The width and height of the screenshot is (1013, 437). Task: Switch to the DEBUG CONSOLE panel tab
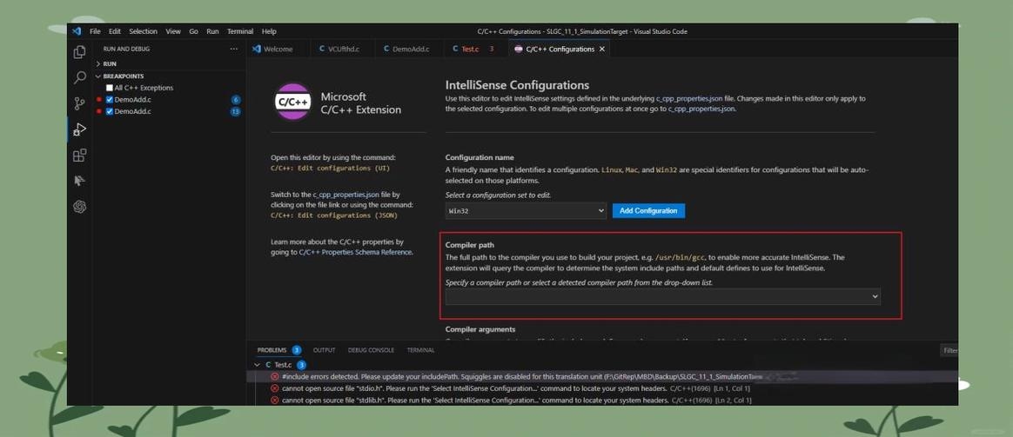371,350
